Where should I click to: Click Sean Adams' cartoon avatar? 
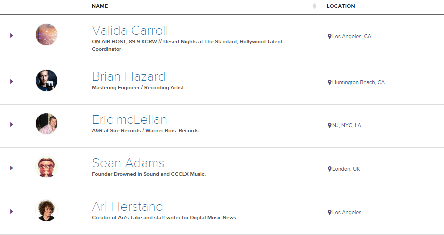tap(47, 167)
